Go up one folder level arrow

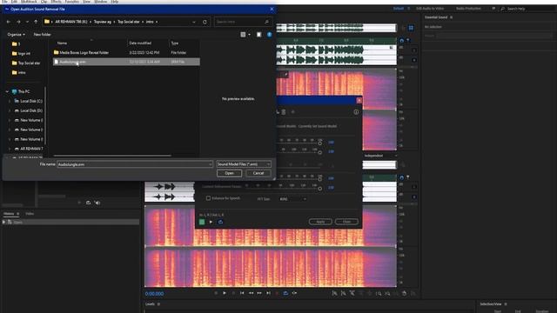36,22
